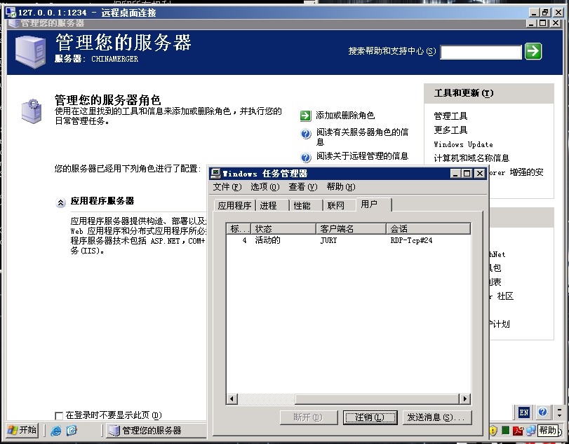The width and height of the screenshot is (569, 444).
Task: Open the 文件 menu in Task Manager
Action: coord(227,187)
